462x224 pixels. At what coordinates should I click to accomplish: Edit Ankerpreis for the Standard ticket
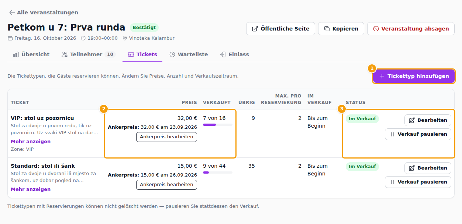166,185
